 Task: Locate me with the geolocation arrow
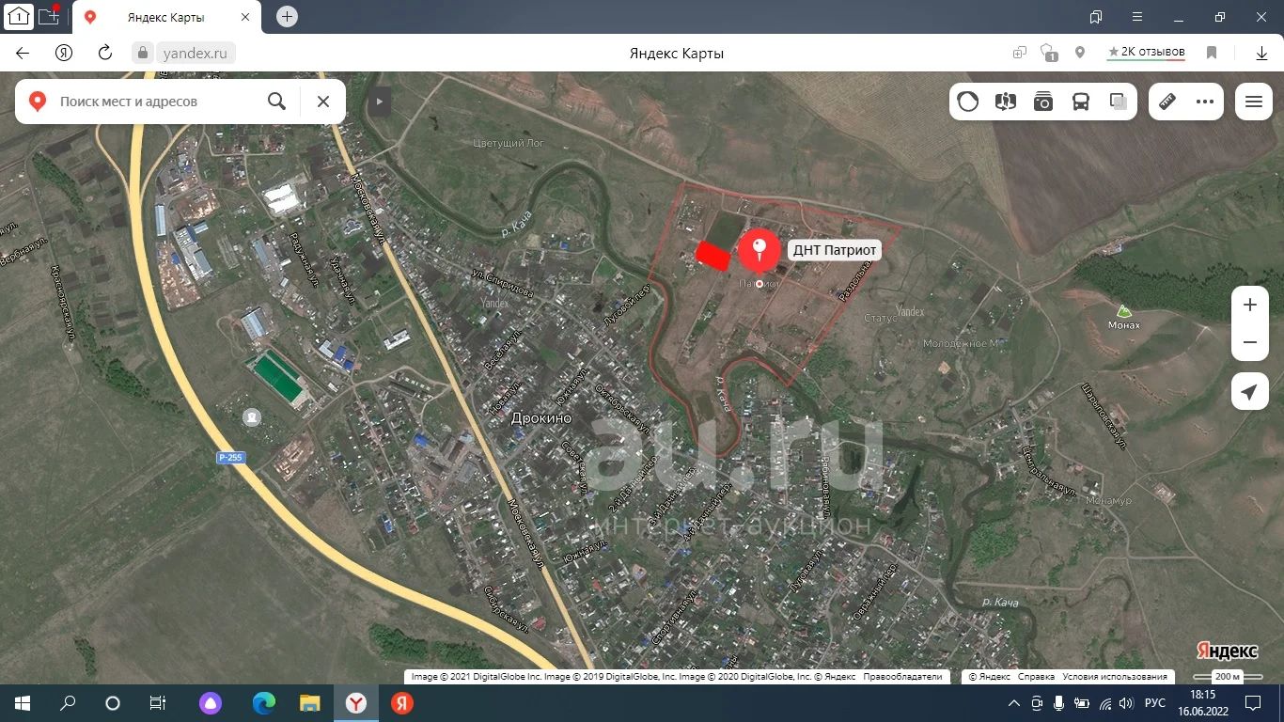(1250, 392)
